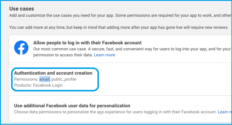This screenshot has height=125, width=232.
Task: Click the personalization data permissions description text
Action: 115,112
